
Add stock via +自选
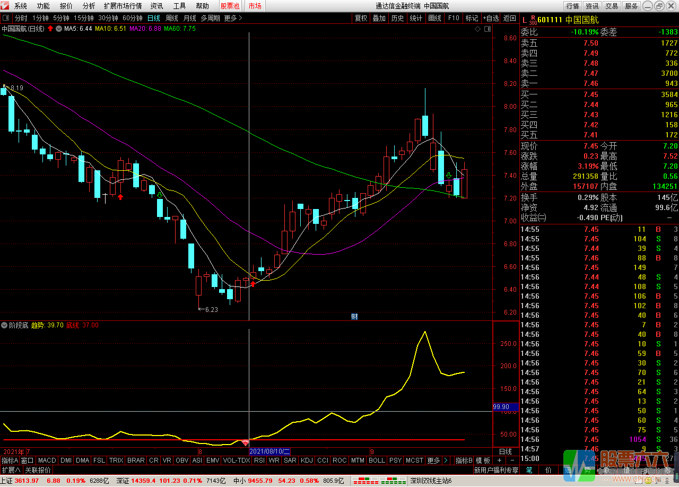click(491, 18)
